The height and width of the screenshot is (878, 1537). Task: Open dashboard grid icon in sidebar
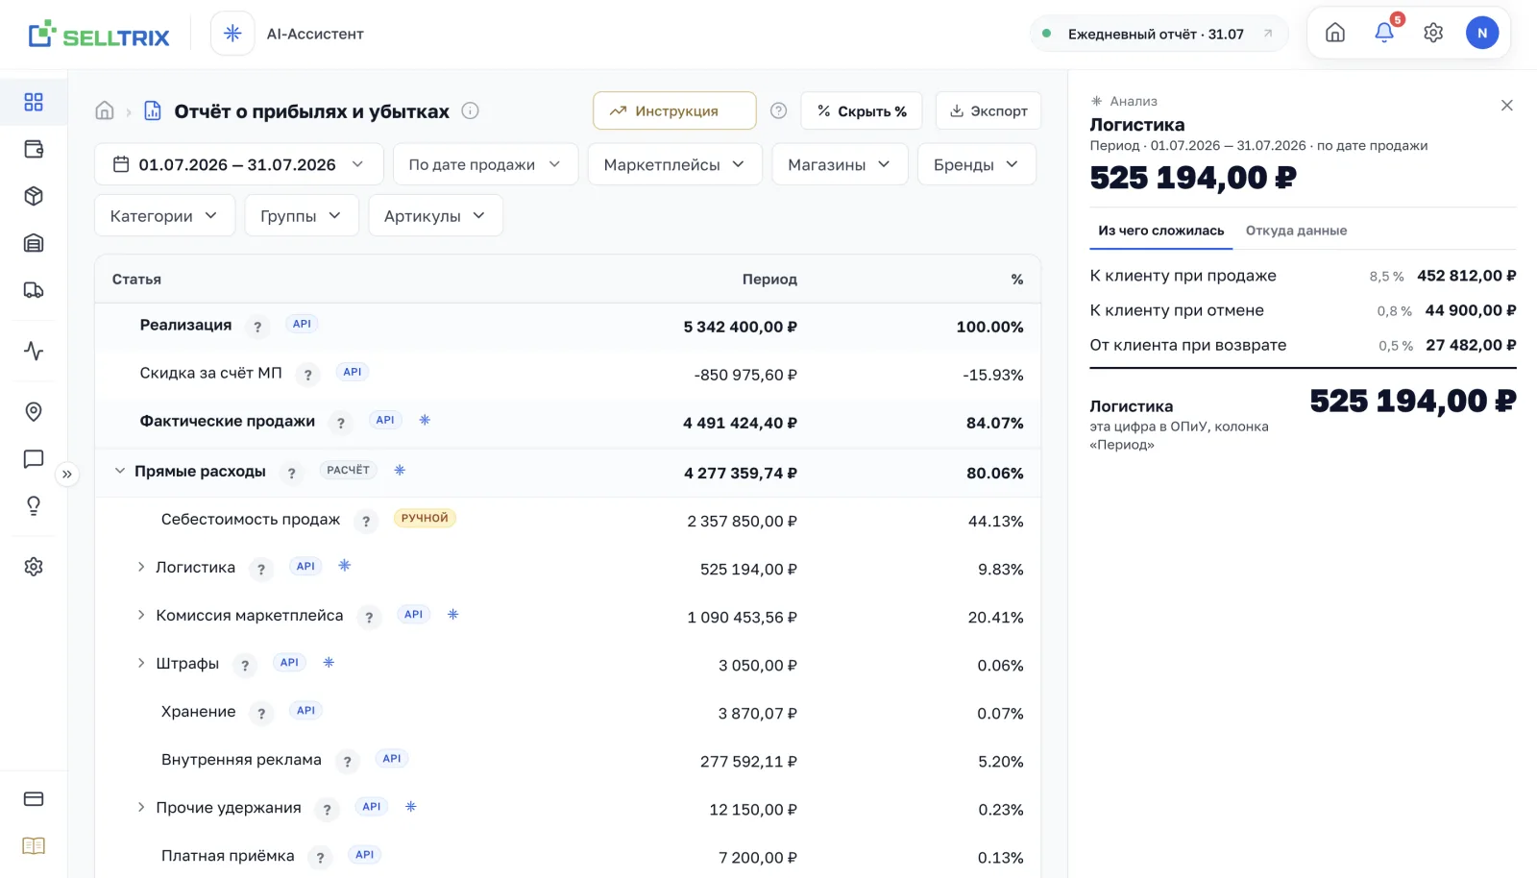pyautogui.click(x=34, y=102)
